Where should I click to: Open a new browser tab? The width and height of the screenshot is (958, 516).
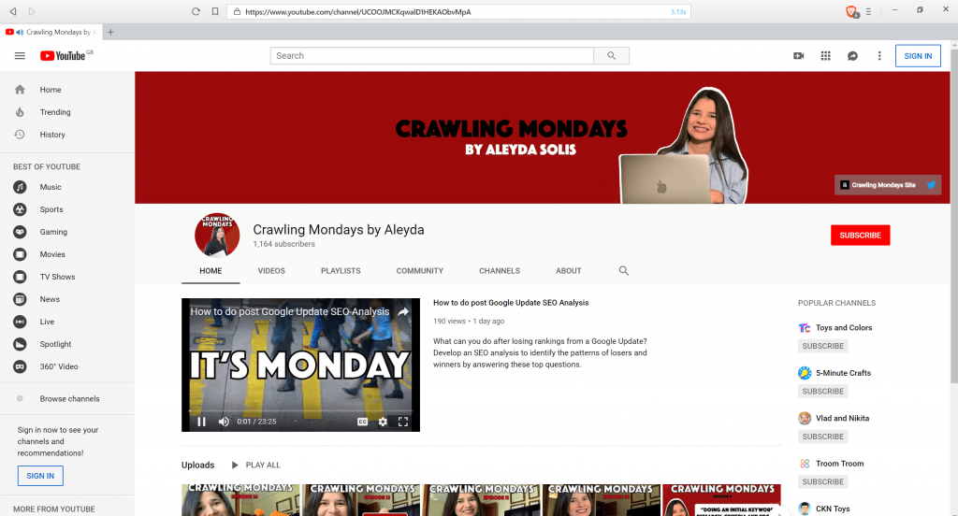click(x=110, y=32)
